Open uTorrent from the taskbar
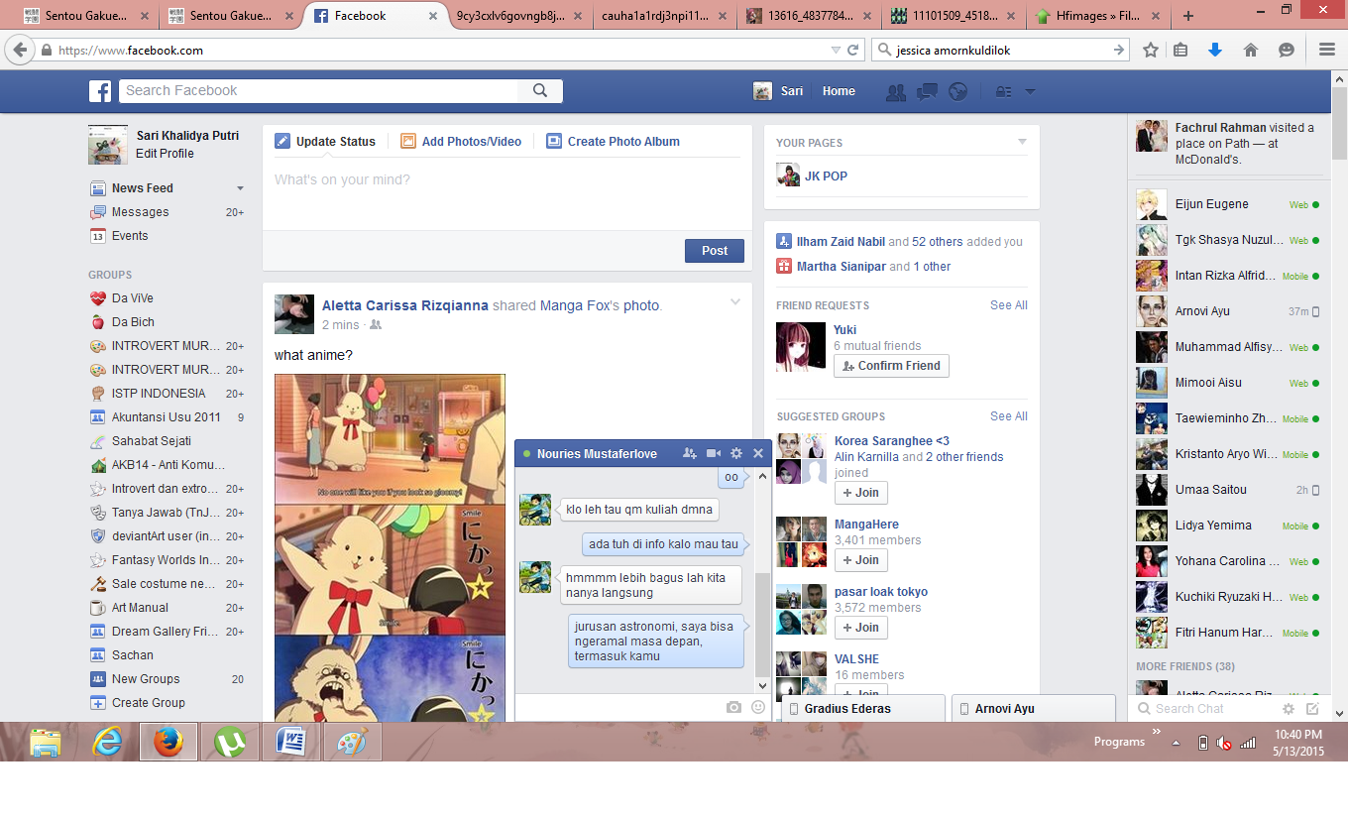The image size is (1348, 819). pos(230,742)
